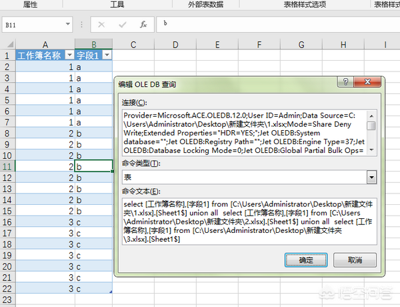
Task: Select column H header
Action: (x=343, y=45)
